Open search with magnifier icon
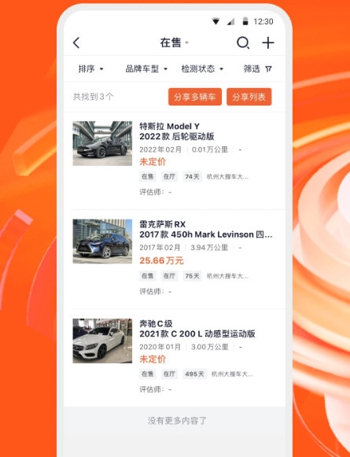Image resolution: width=350 pixels, height=457 pixels. (243, 42)
